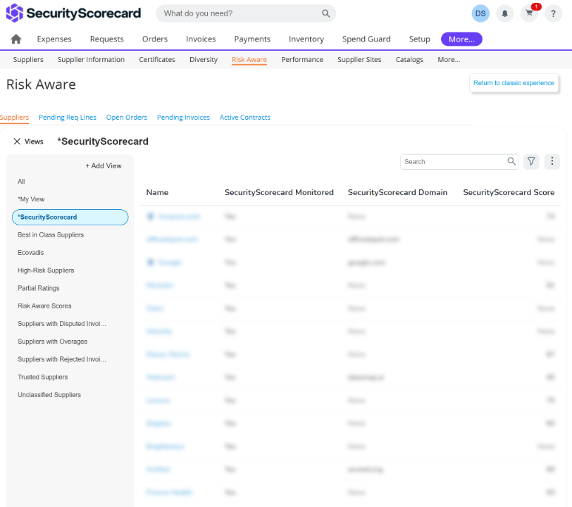Select the Risk Aware submenu item

249,59
